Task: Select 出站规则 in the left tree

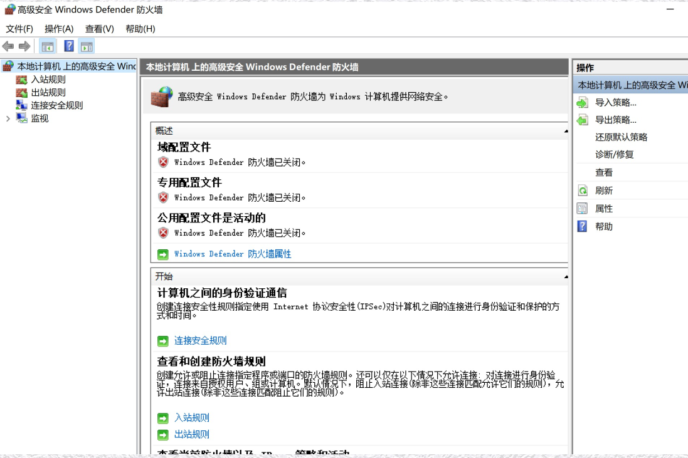Action: coord(48,93)
